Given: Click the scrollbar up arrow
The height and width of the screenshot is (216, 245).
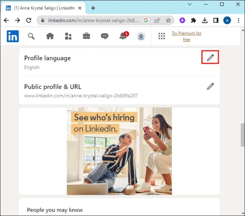Looking at the screenshot, I should pos(243,30).
